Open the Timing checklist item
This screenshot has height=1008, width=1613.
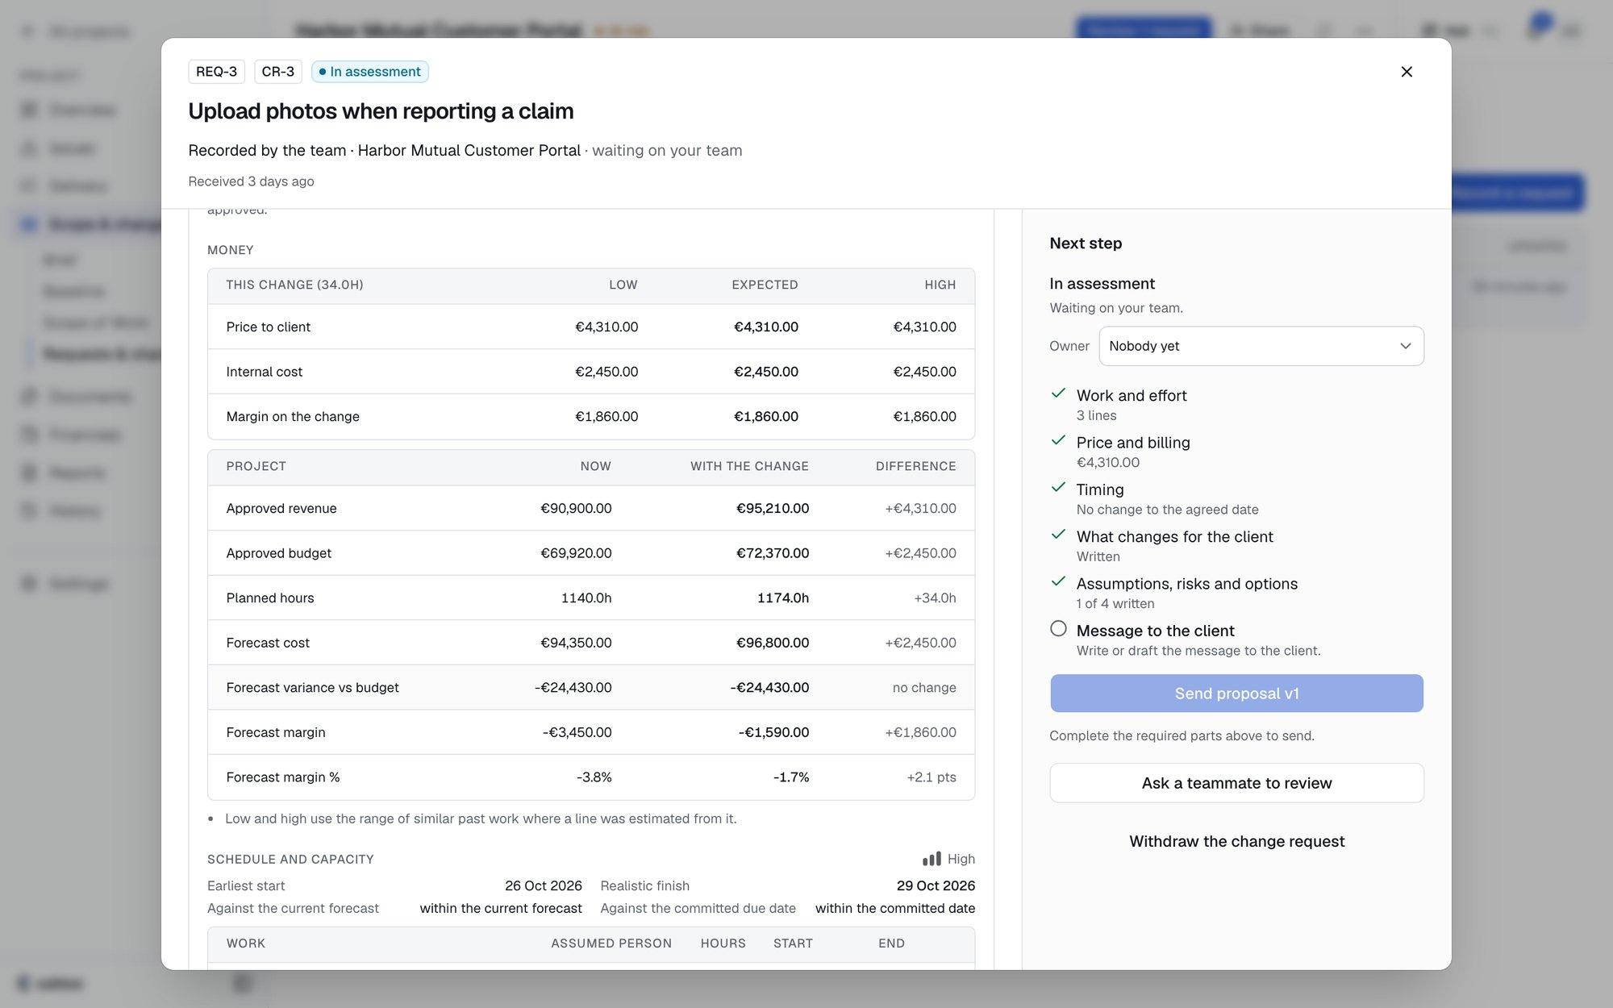click(1100, 489)
